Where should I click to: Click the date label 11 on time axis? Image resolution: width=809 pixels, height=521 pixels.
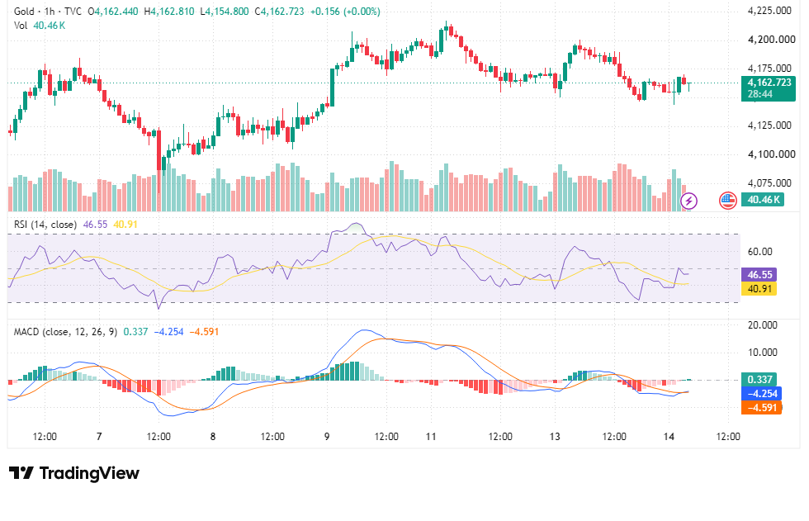tap(431, 437)
